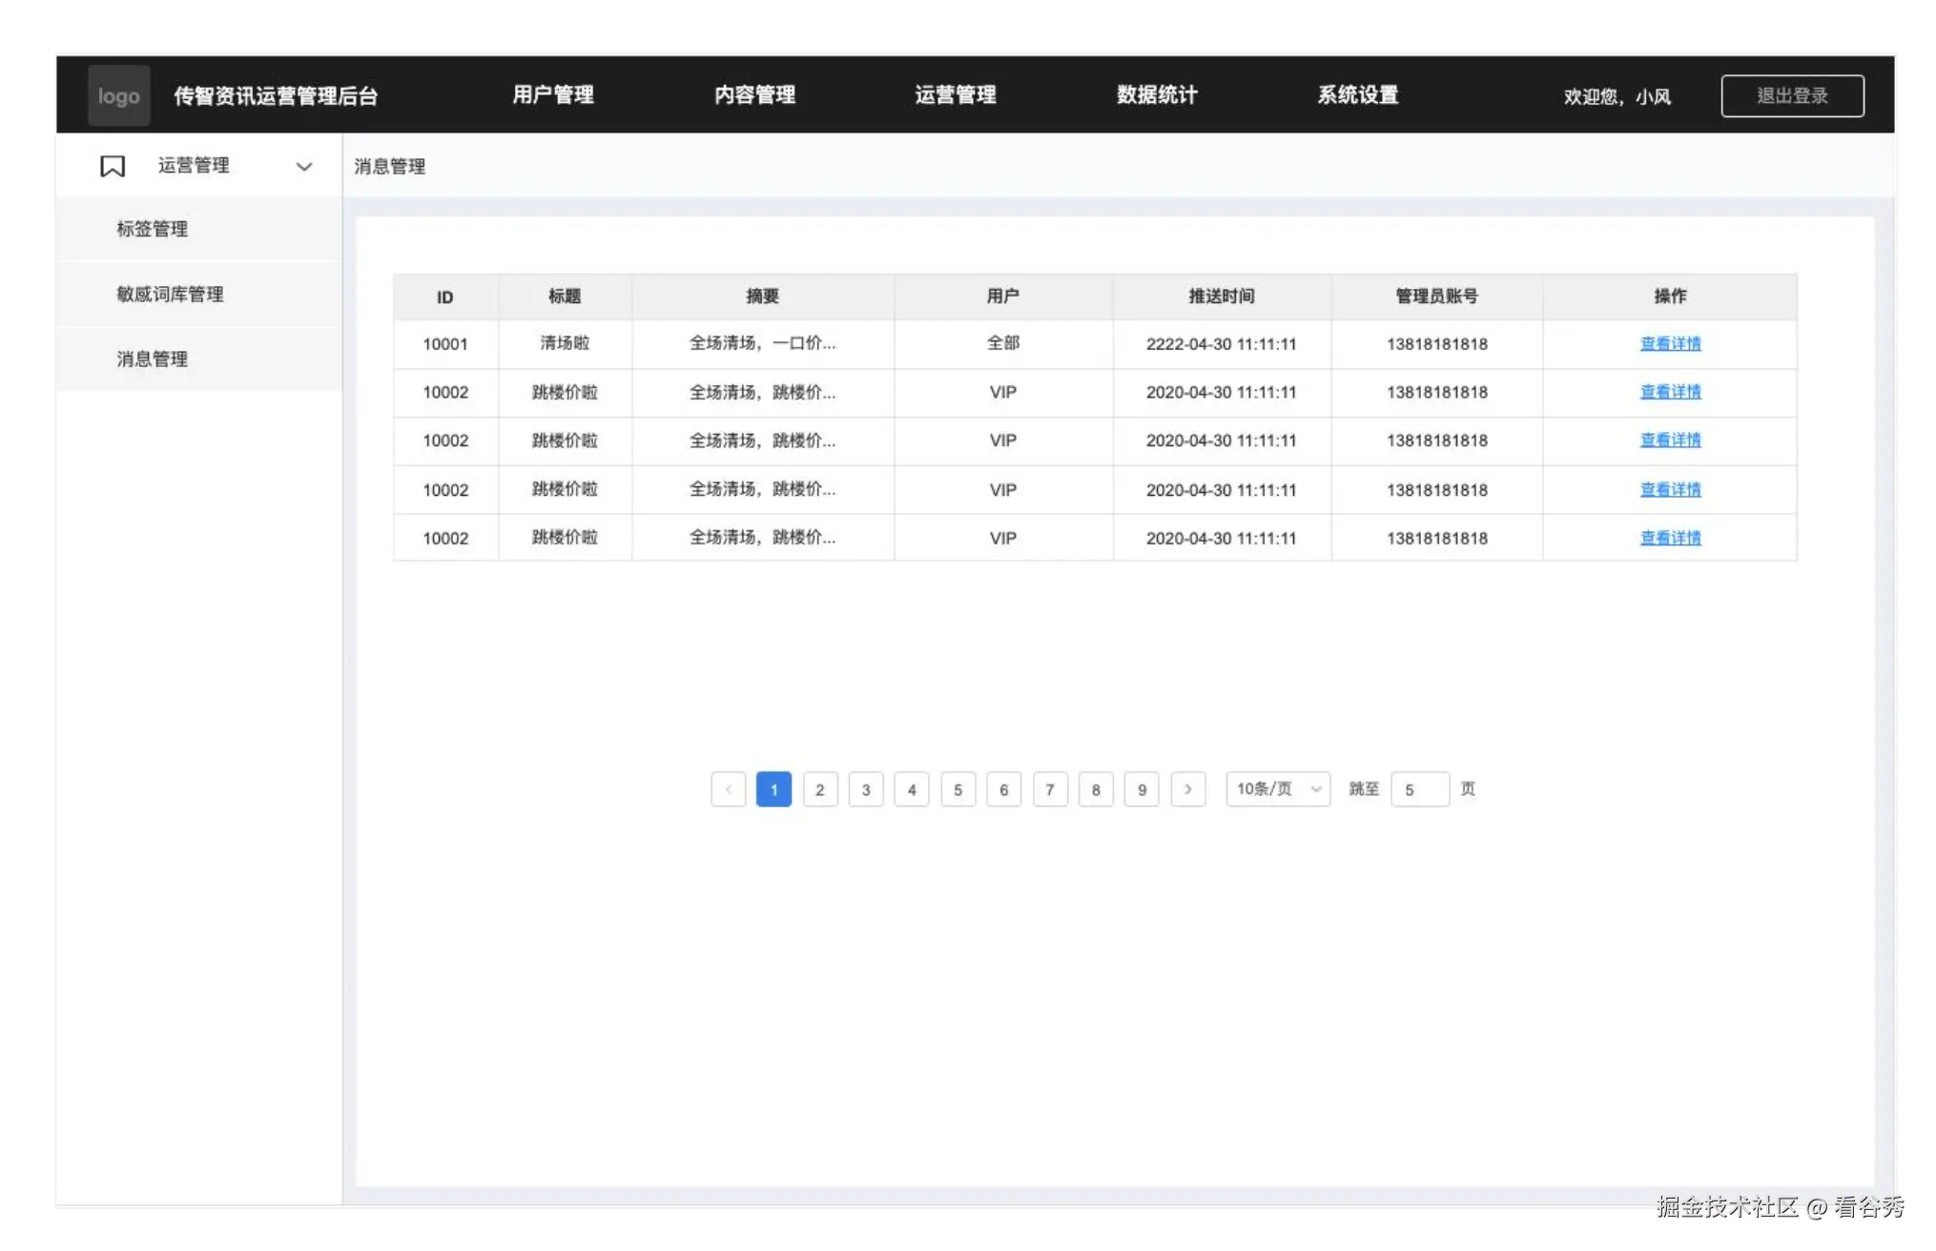Collapse the 运营管理 sidebar chevron

point(304,167)
